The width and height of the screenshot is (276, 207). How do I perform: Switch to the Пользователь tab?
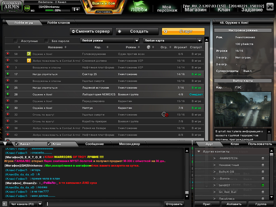pos(260,144)
